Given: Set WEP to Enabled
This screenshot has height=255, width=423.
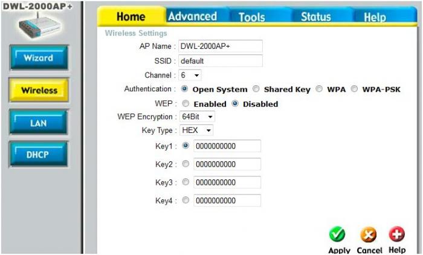Looking at the screenshot, I should 186,103.
